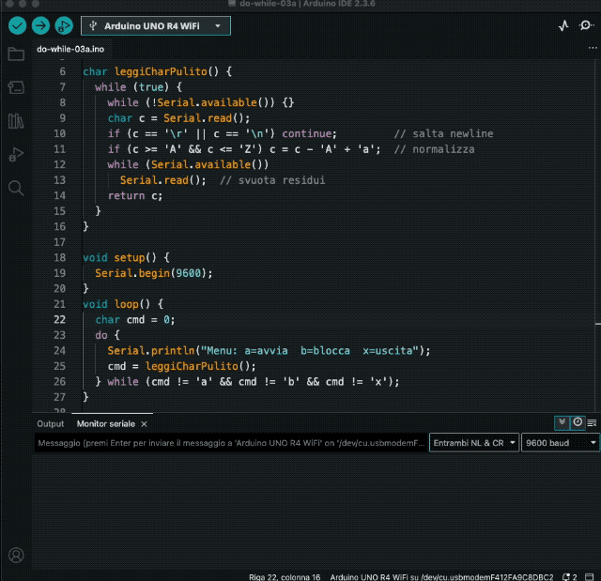Select the do-while-03a.ino editor tab

(69, 48)
